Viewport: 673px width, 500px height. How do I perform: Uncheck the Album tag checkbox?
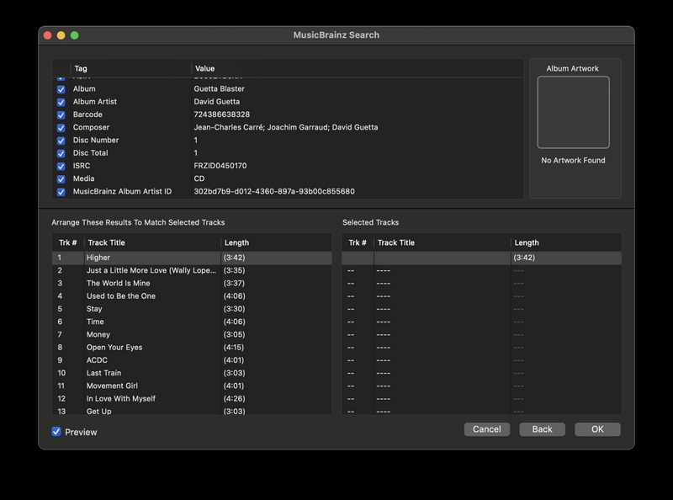click(61, 89)
